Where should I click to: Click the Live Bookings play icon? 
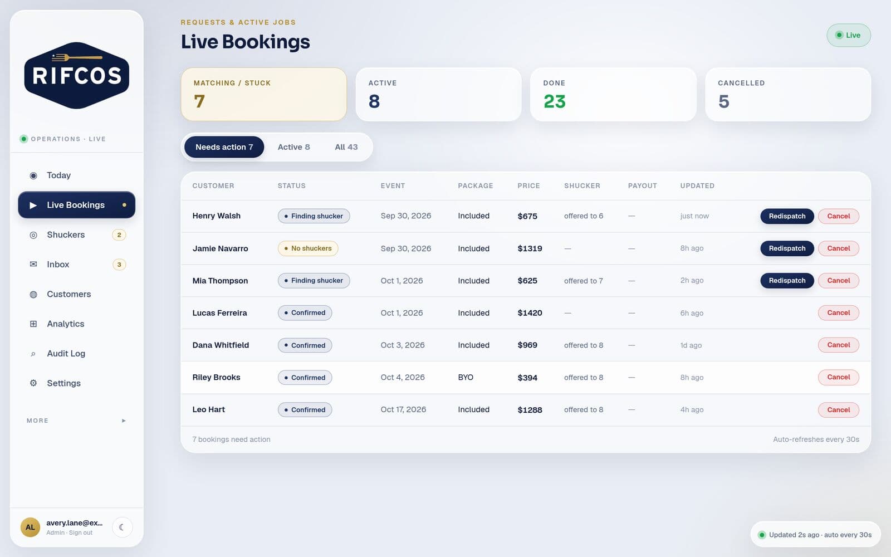[33, 205]
